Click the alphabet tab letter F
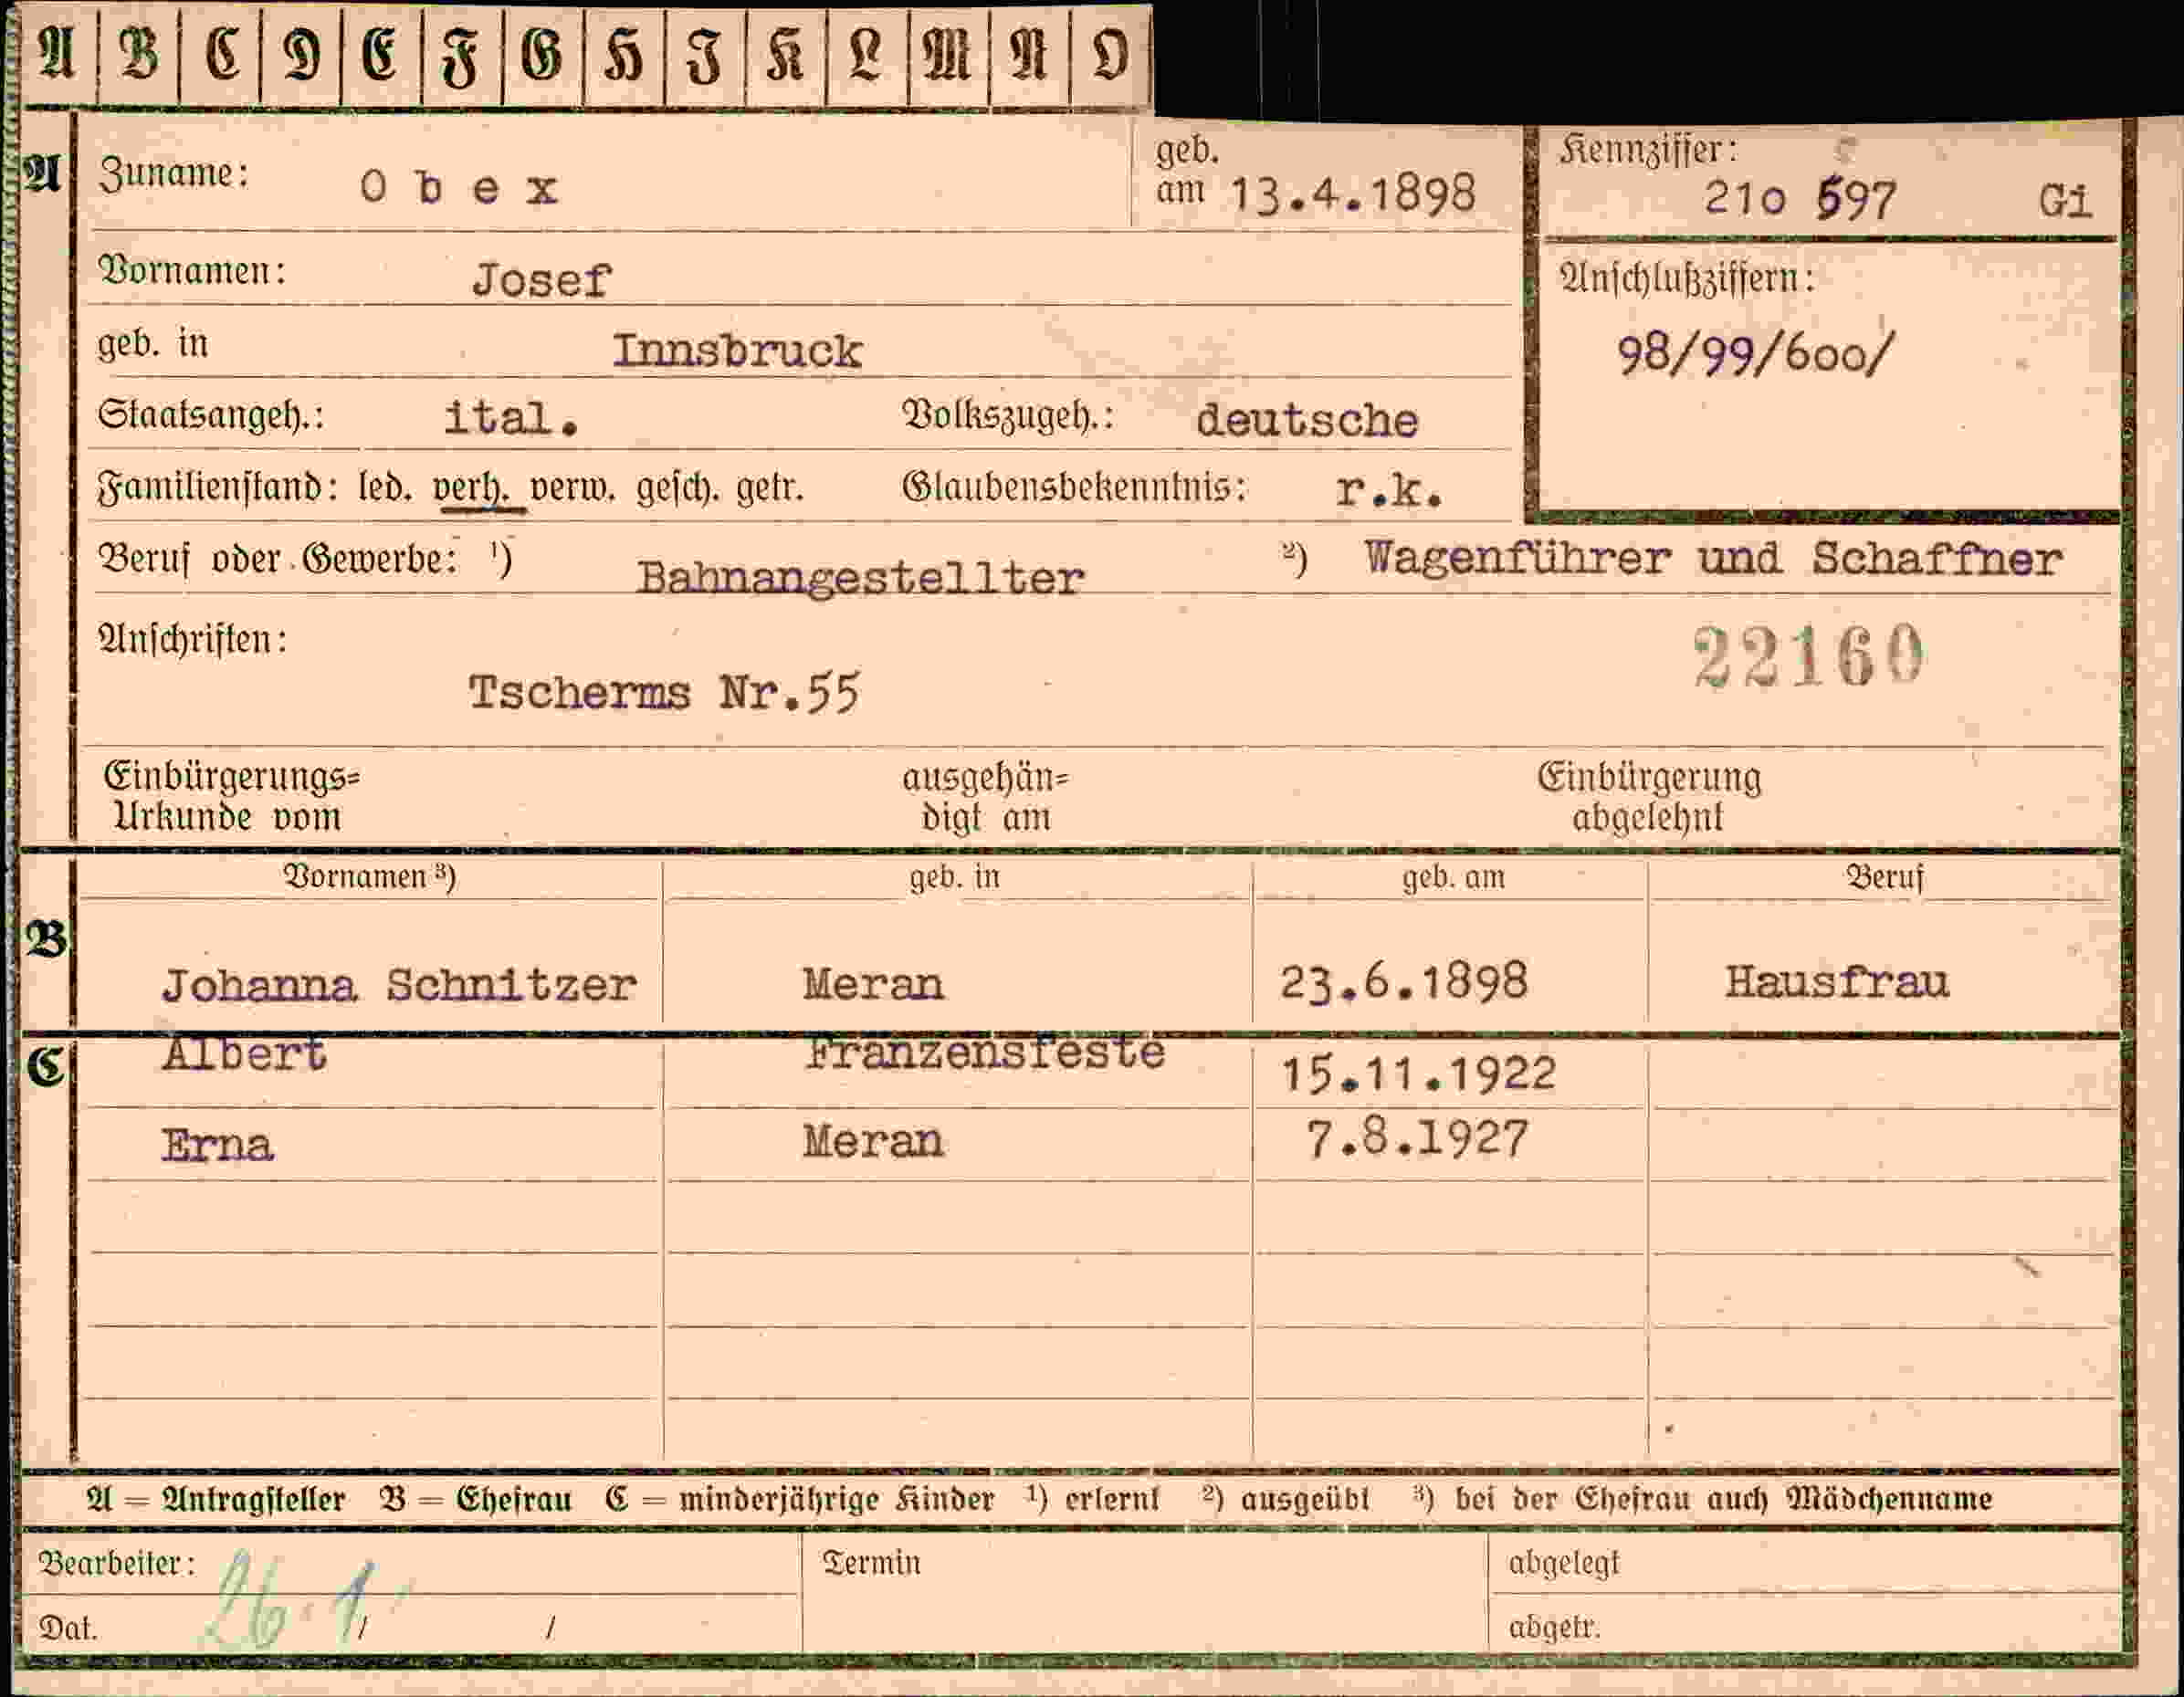Image resolution: width=2184 pixels, height=1697 pixels. tap(460, 54)
